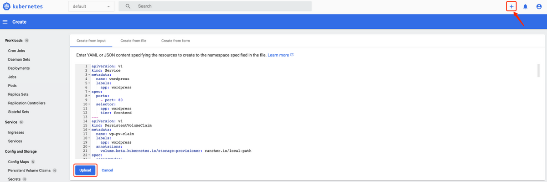Click the Create page title text
This screenshot has height=182, width=547.
tap(19, 22)
